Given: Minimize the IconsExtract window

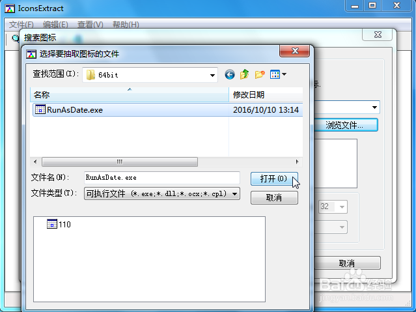Looking at the screenshot, I should coord(355,6).
